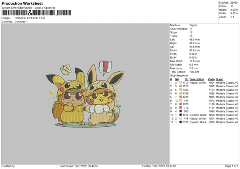Image resolution: width=240 pixels, height=169 pixels.
Task: Click the Emerald Black swatch in stop 10
Action: [181, 115]
